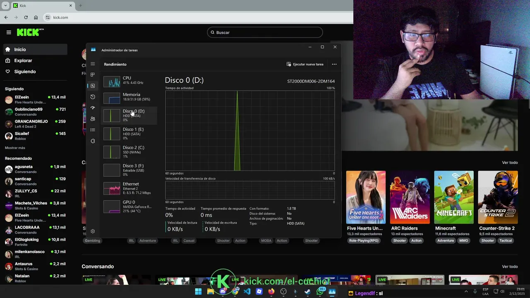Open File Explorer from taskbar

tap(210, 291)
